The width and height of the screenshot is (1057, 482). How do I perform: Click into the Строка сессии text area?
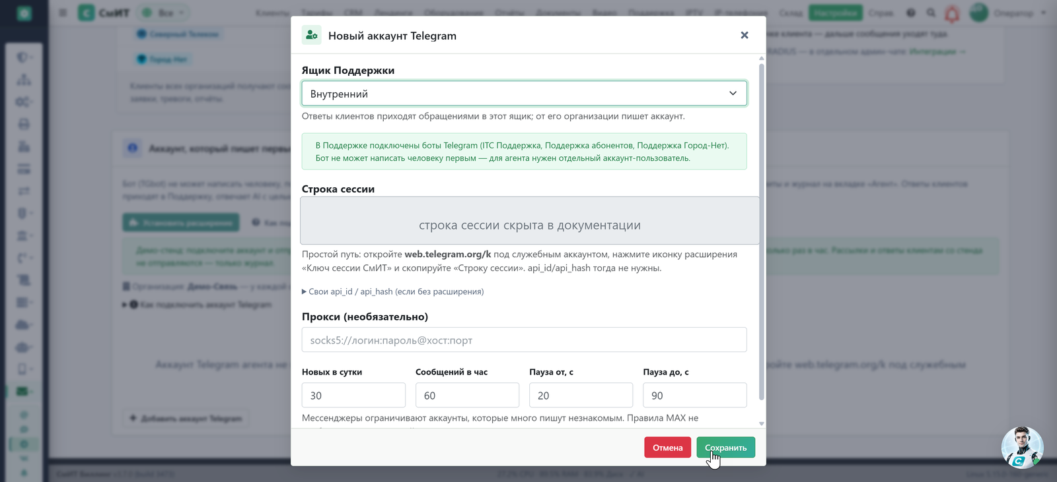pos(530,220)
